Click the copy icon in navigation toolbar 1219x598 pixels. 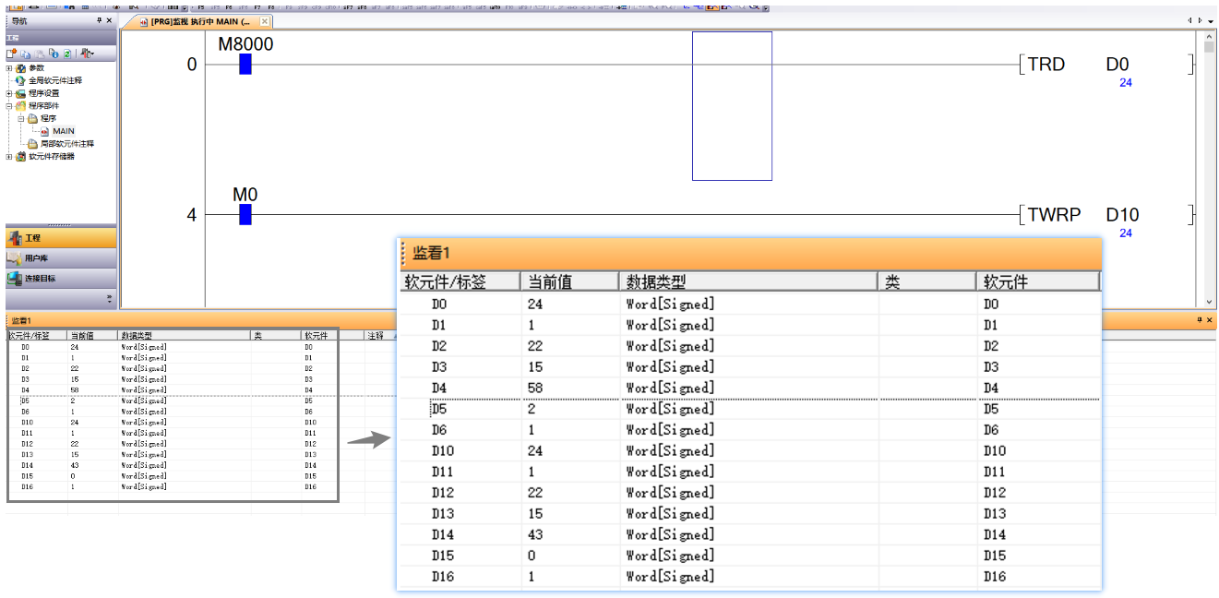(x=27, y=54)
